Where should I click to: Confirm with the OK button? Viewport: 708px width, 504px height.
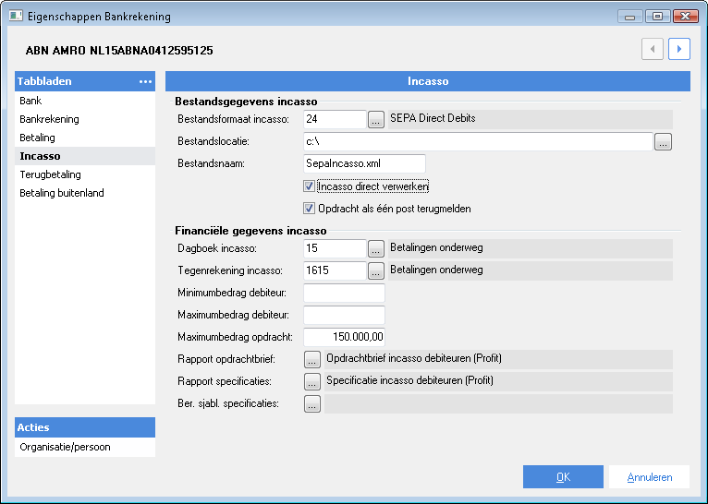tap(563, 477)
